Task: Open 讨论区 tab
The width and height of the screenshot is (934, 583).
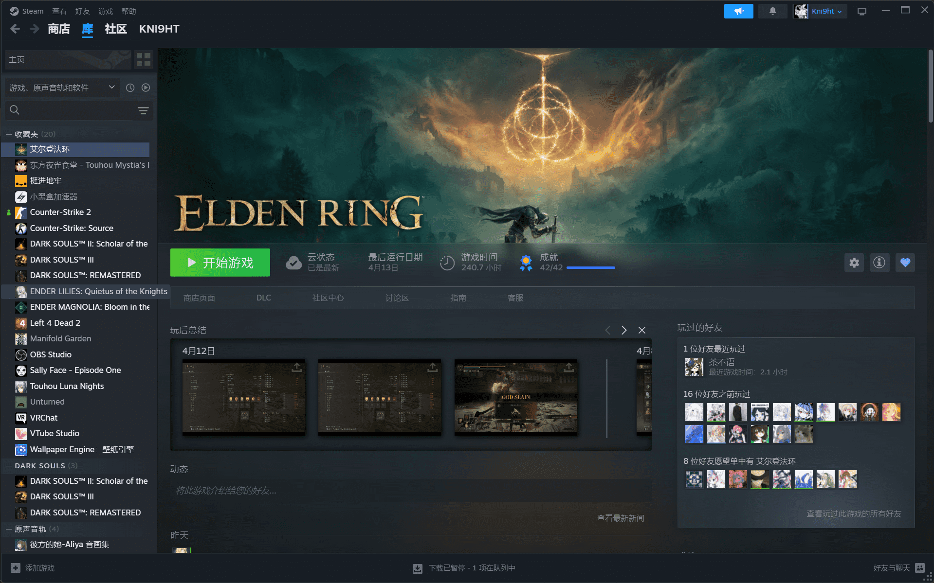Action: pyautogui.click(x=397, y=298)
